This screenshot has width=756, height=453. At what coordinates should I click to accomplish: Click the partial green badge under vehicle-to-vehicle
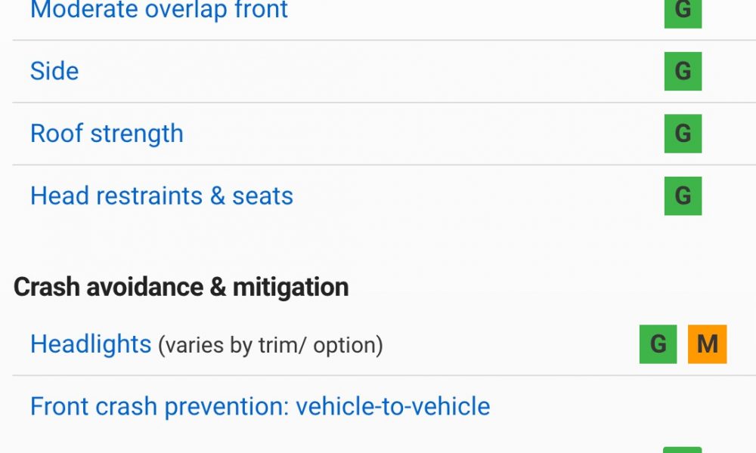coord(683,450)
